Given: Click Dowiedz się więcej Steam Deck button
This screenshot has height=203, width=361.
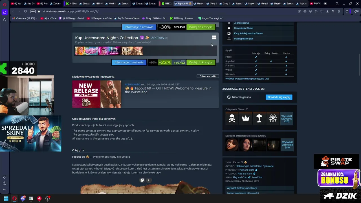Looking at the screenshot, I should tap(279, 97).
